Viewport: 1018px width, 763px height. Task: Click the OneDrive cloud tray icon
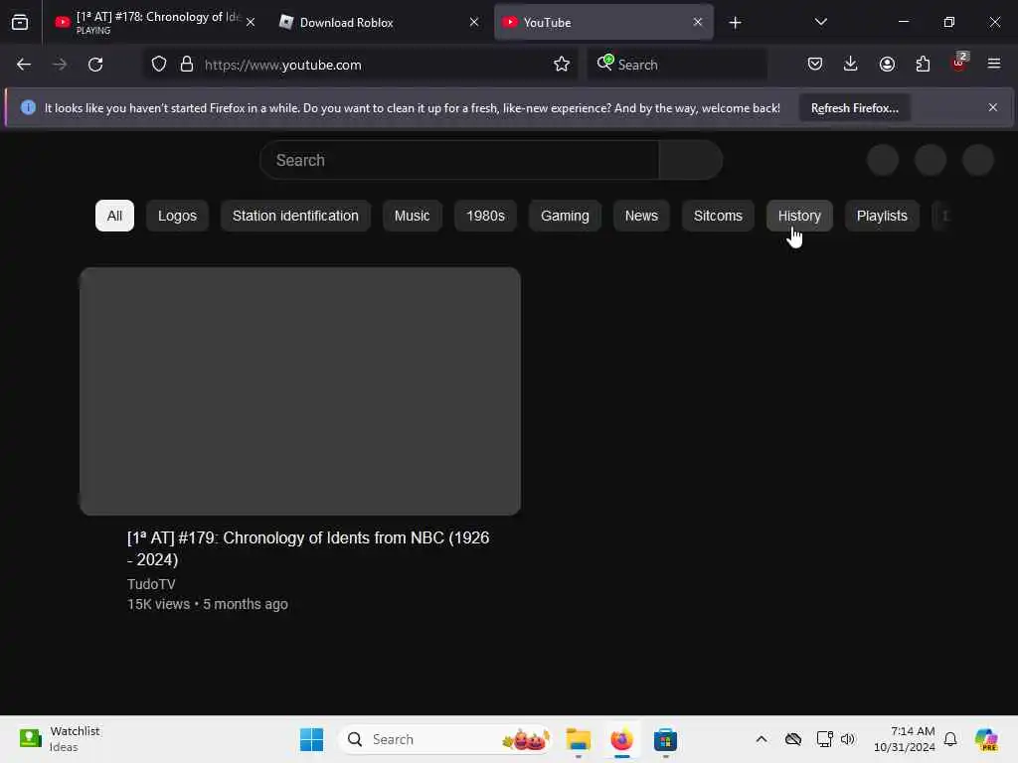click(792, 739)
